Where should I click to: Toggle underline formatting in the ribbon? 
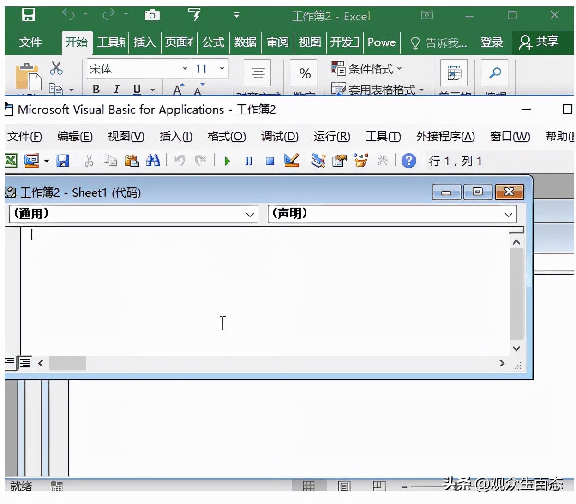pyautogui.click(x=137, y=89)
